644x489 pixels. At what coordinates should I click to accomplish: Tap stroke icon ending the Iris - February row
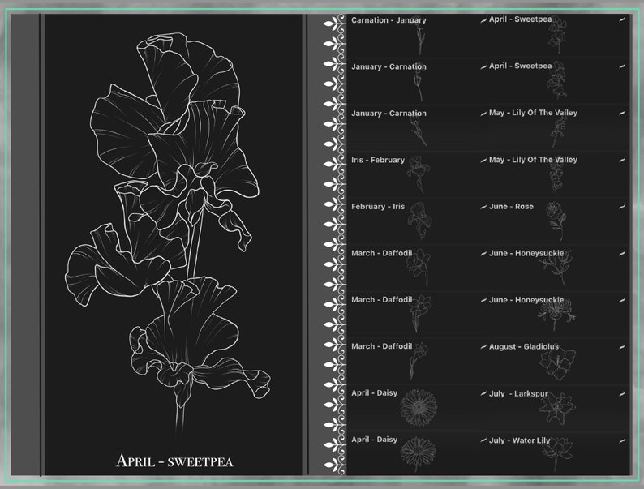click(484, 160)
